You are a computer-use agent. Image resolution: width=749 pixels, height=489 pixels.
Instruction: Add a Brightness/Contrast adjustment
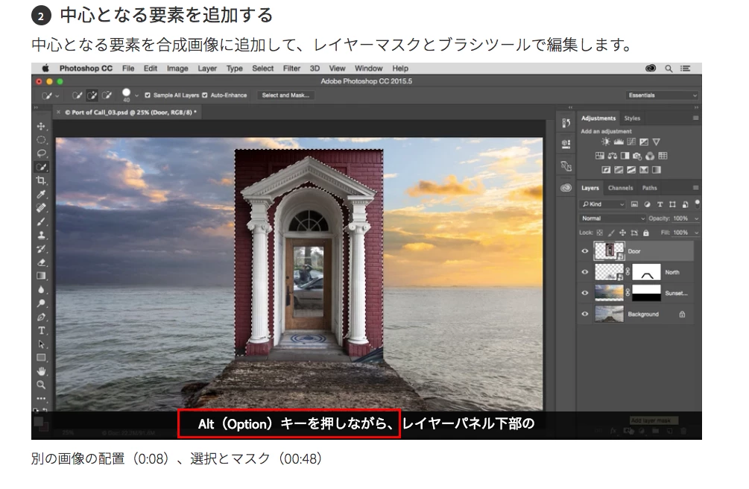[x=606, y=142]
